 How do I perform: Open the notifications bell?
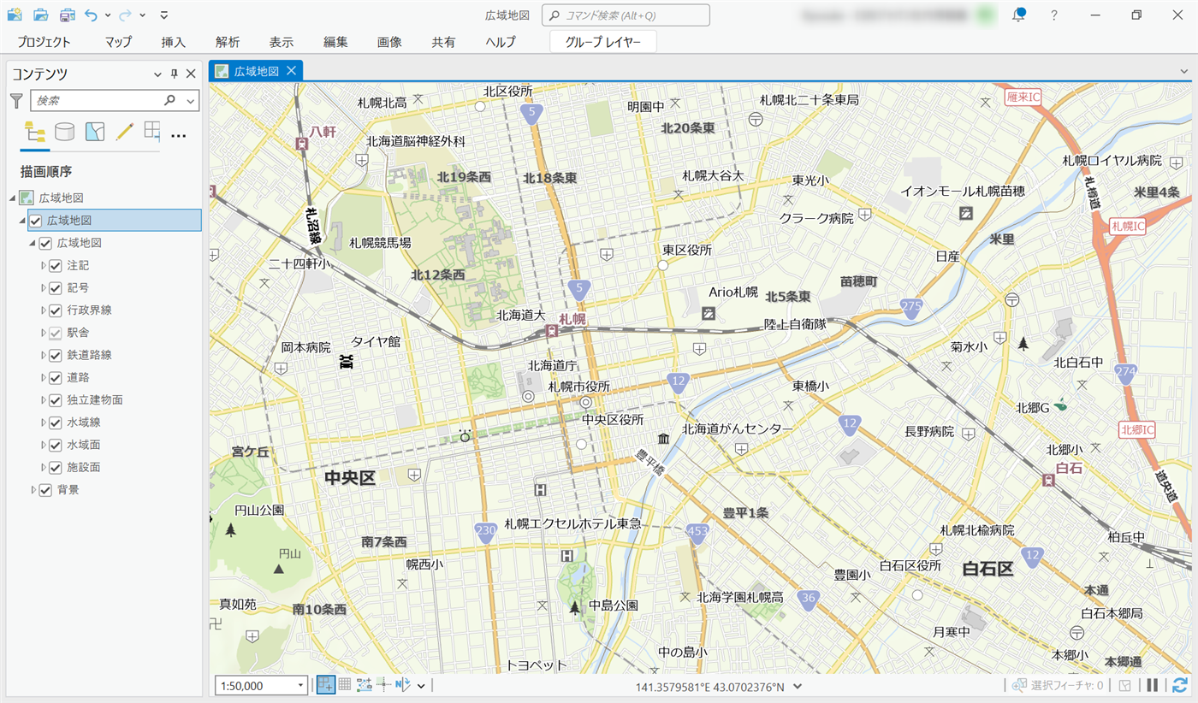tap(1018, 15)
